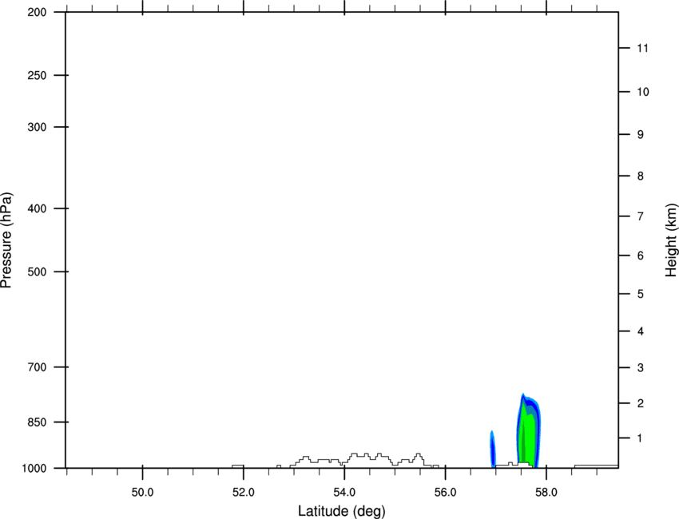
Task: Click the 50.0 latitude tick label
Action: 142,493
